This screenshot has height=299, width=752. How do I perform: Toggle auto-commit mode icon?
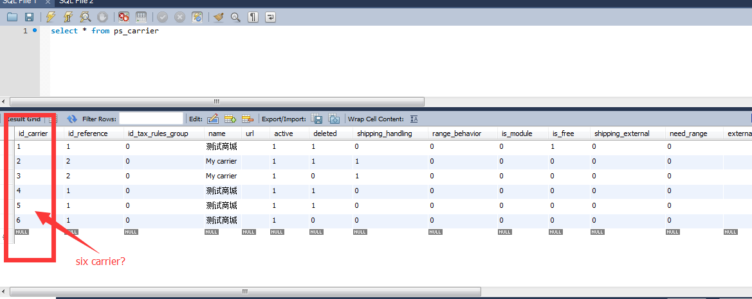point(197,17)
